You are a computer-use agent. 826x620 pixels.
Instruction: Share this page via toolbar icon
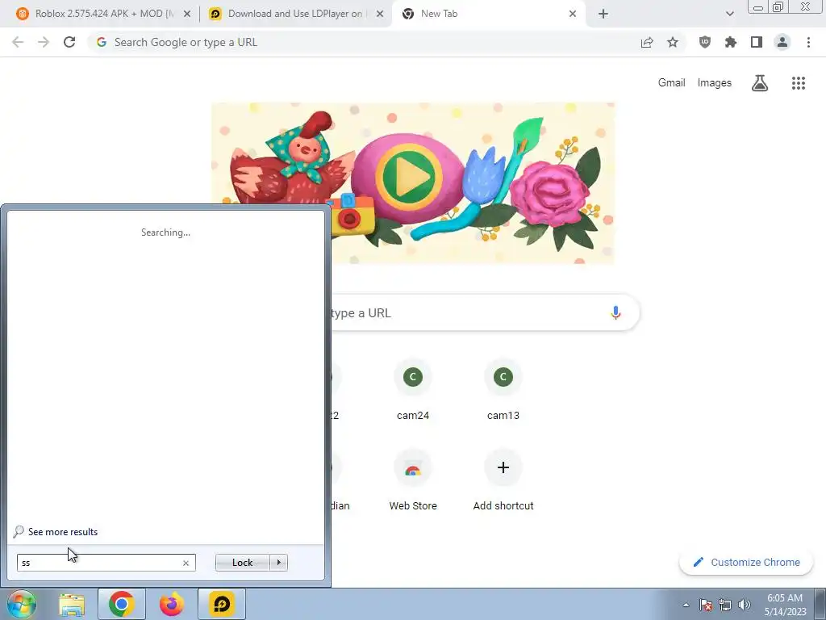click(x=647, y=42)
